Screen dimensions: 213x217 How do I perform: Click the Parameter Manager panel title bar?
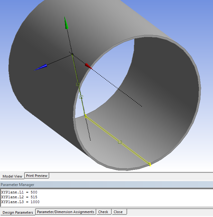coord(106,185)
